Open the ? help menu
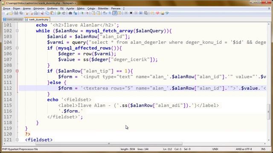The height and width of the screenshot is (153, 273). tap(124, 8)
